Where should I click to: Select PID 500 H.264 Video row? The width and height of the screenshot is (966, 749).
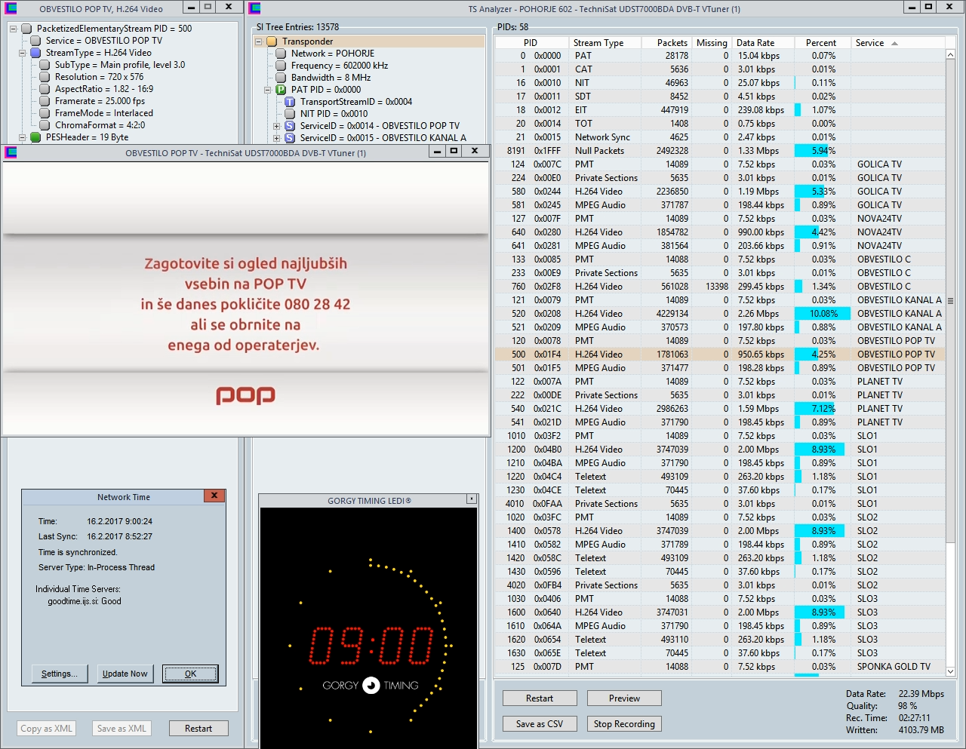tap(720, 355)
